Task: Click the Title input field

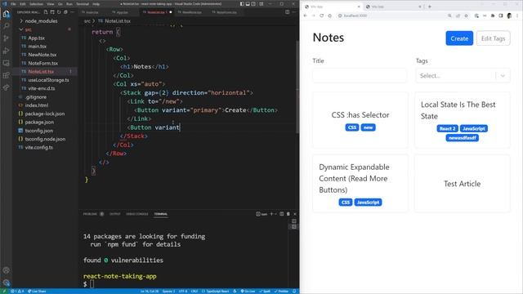Action: pos(360,76)
